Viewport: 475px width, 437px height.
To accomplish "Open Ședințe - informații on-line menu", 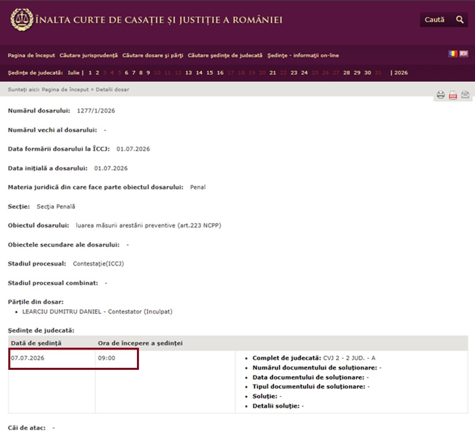I will [x=303, y=55].
